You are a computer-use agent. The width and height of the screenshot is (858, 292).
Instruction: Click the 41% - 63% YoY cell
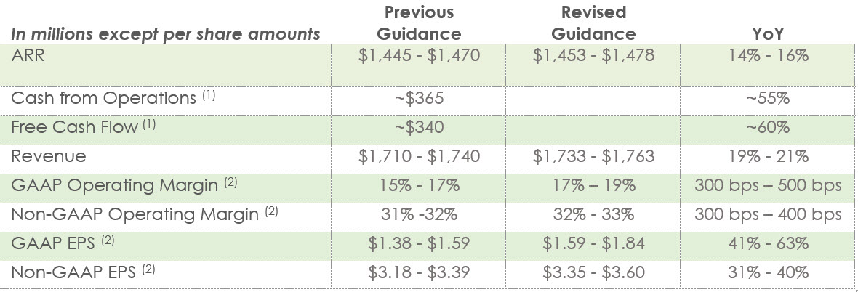[x=768, y=243]
